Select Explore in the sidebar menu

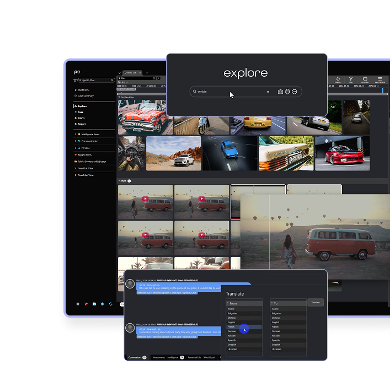(x=82, y=106)
